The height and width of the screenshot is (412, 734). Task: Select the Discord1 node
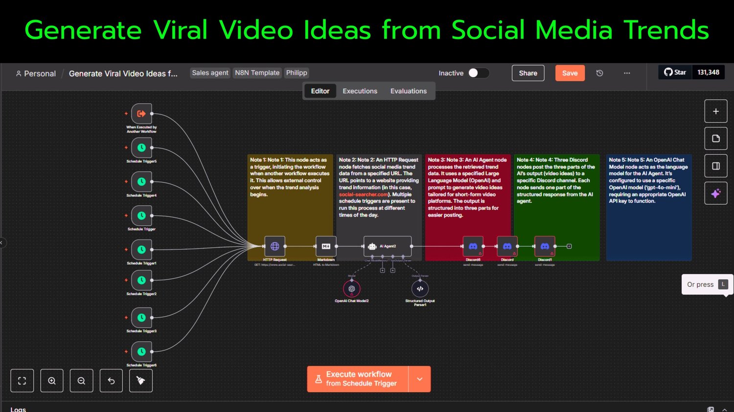pos(545,246)
